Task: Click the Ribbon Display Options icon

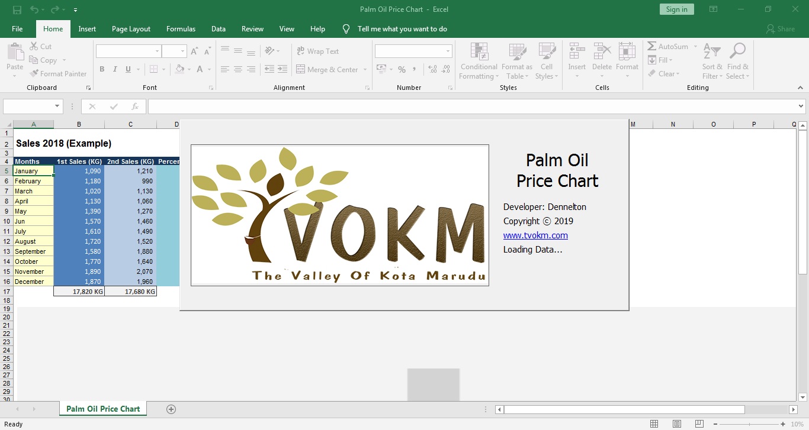Action: (714, 9)
